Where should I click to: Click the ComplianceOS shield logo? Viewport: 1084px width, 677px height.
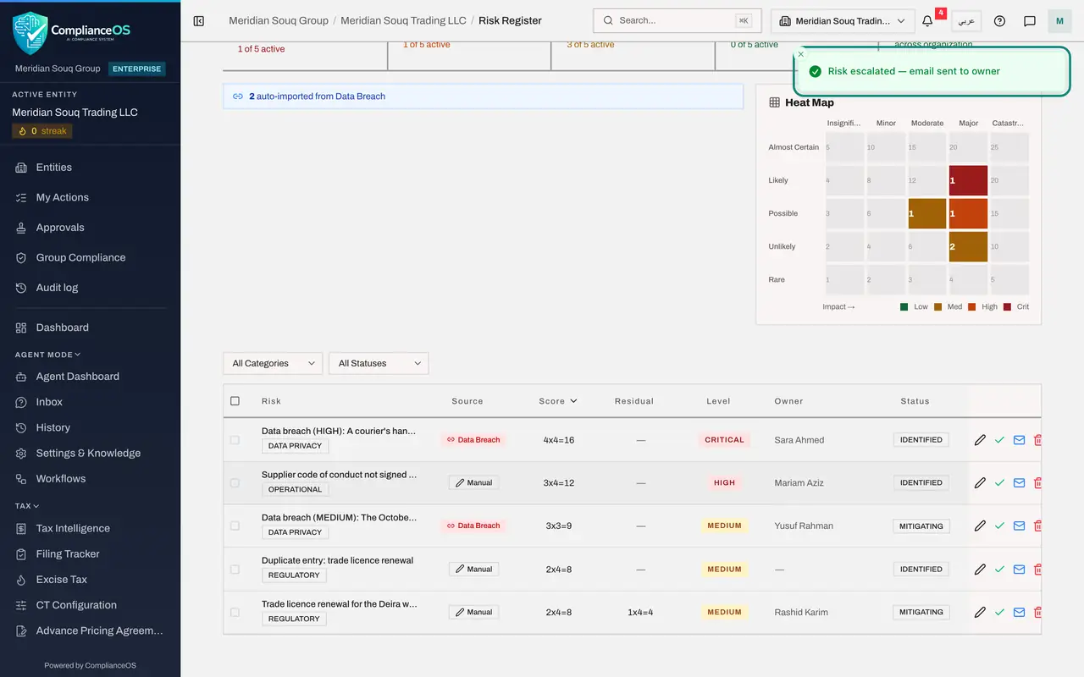coord(30,33)
